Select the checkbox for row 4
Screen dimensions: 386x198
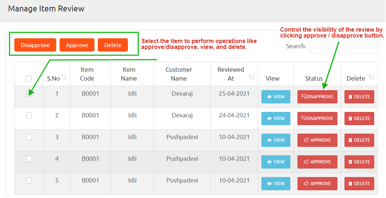[x=29, y=159]
